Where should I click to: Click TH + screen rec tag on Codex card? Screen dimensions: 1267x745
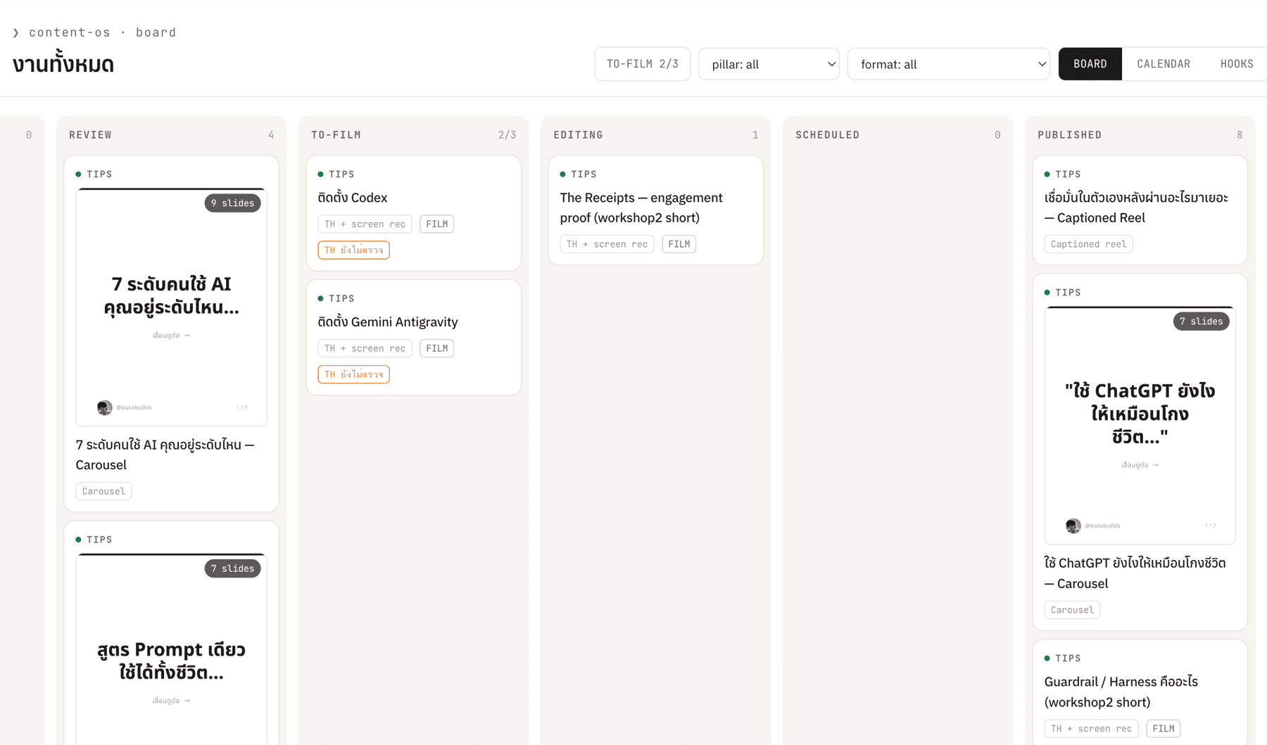[x=365, y=224]
